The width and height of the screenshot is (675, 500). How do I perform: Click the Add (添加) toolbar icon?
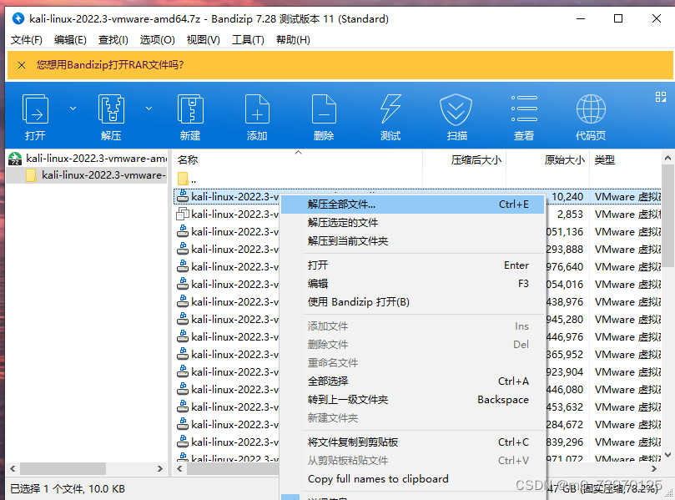[x=257, y=109]
